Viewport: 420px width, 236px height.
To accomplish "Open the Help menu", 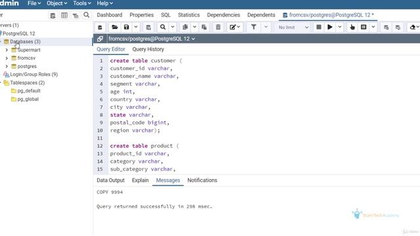I will (104, 3).
